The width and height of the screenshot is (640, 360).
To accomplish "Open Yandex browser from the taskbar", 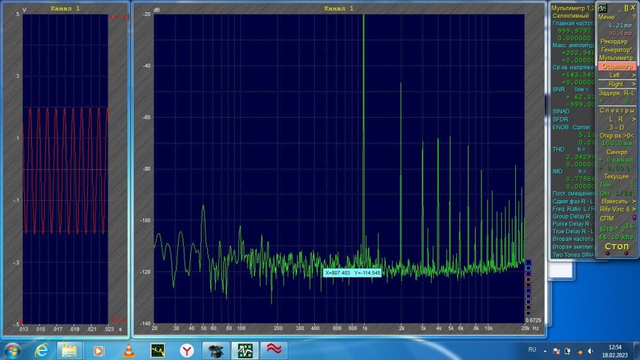I will (186, 350).
